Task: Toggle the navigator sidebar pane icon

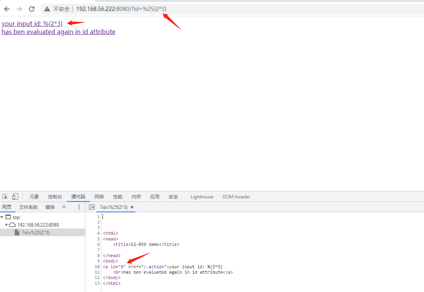Action: click(x=92, y=207)
